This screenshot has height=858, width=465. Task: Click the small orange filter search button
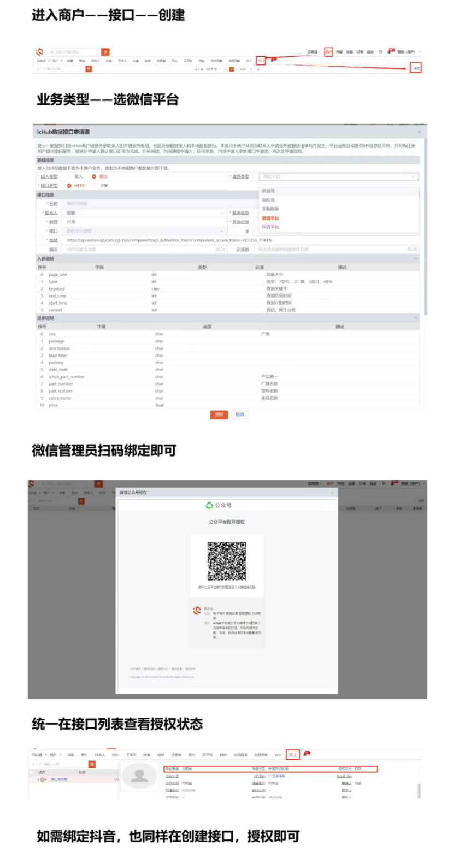click(89, 69)
